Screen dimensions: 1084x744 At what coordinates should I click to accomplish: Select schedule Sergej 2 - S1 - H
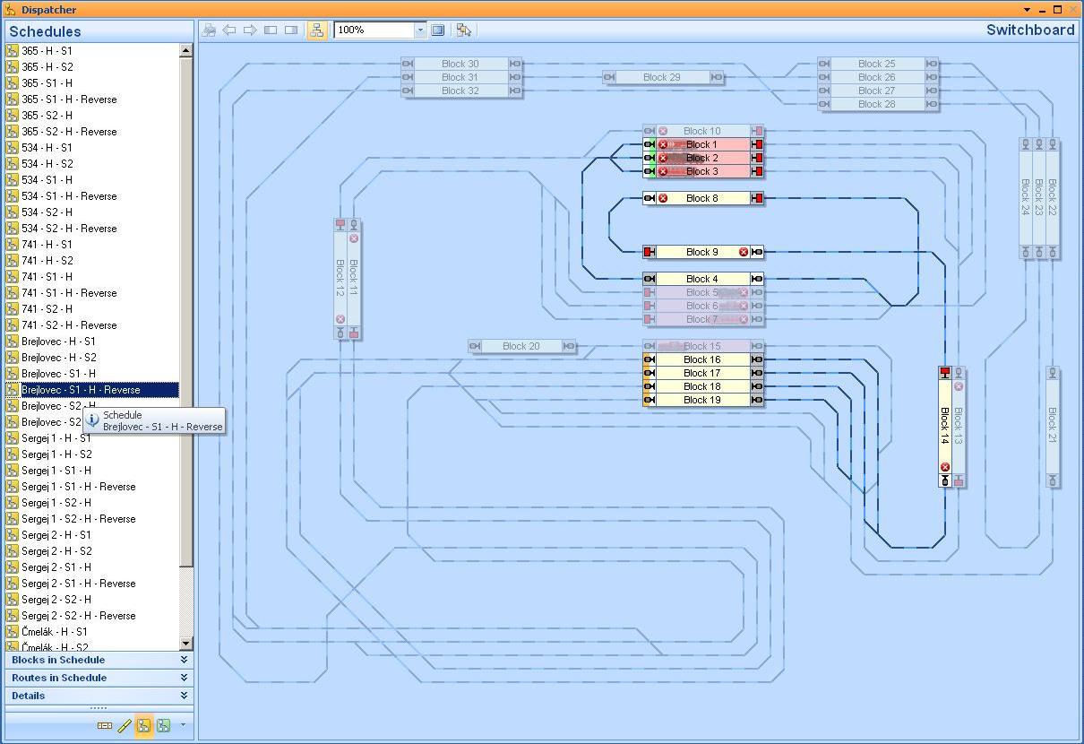point(56,567)
